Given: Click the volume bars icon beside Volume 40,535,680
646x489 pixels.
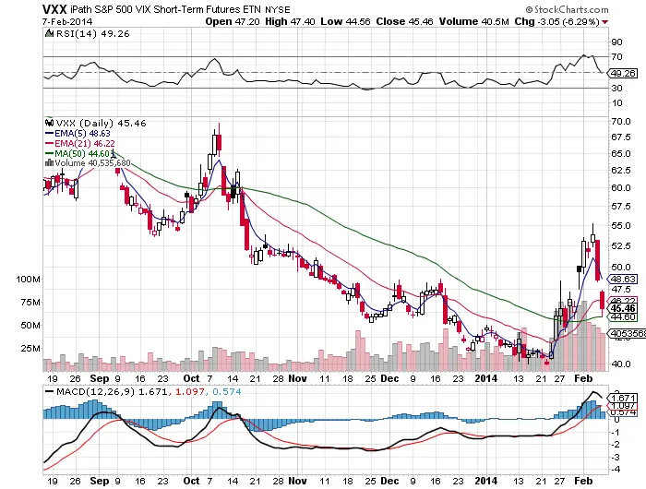Looking at the screenshot, I should coord(49,163).
